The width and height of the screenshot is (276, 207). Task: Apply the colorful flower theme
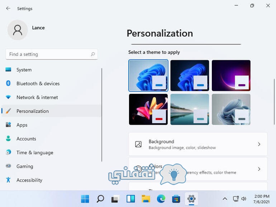click(148, 109)
